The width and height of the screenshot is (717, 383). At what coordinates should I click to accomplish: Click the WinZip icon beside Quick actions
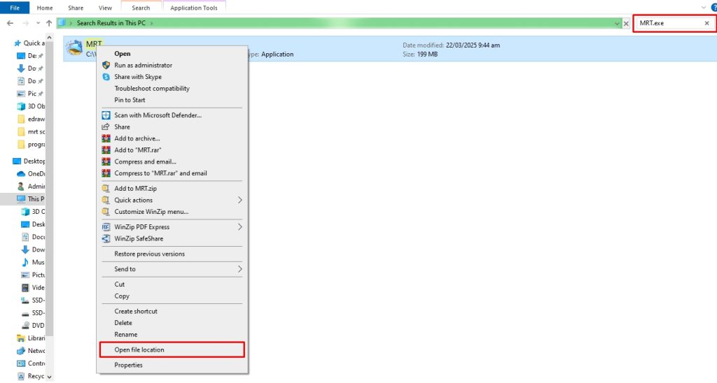tap(106, 200)
